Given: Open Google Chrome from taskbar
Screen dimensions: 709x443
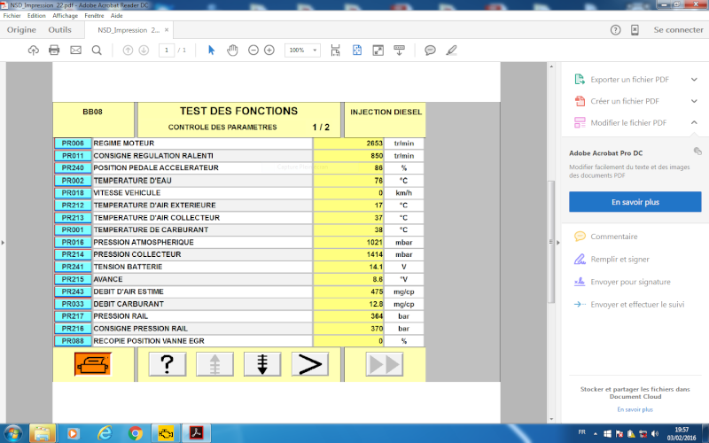Looking at the screenshot, I should coord(135,433).
